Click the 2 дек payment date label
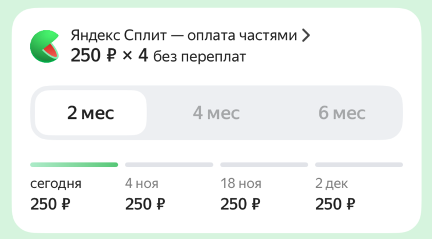 tap(332, 184)
